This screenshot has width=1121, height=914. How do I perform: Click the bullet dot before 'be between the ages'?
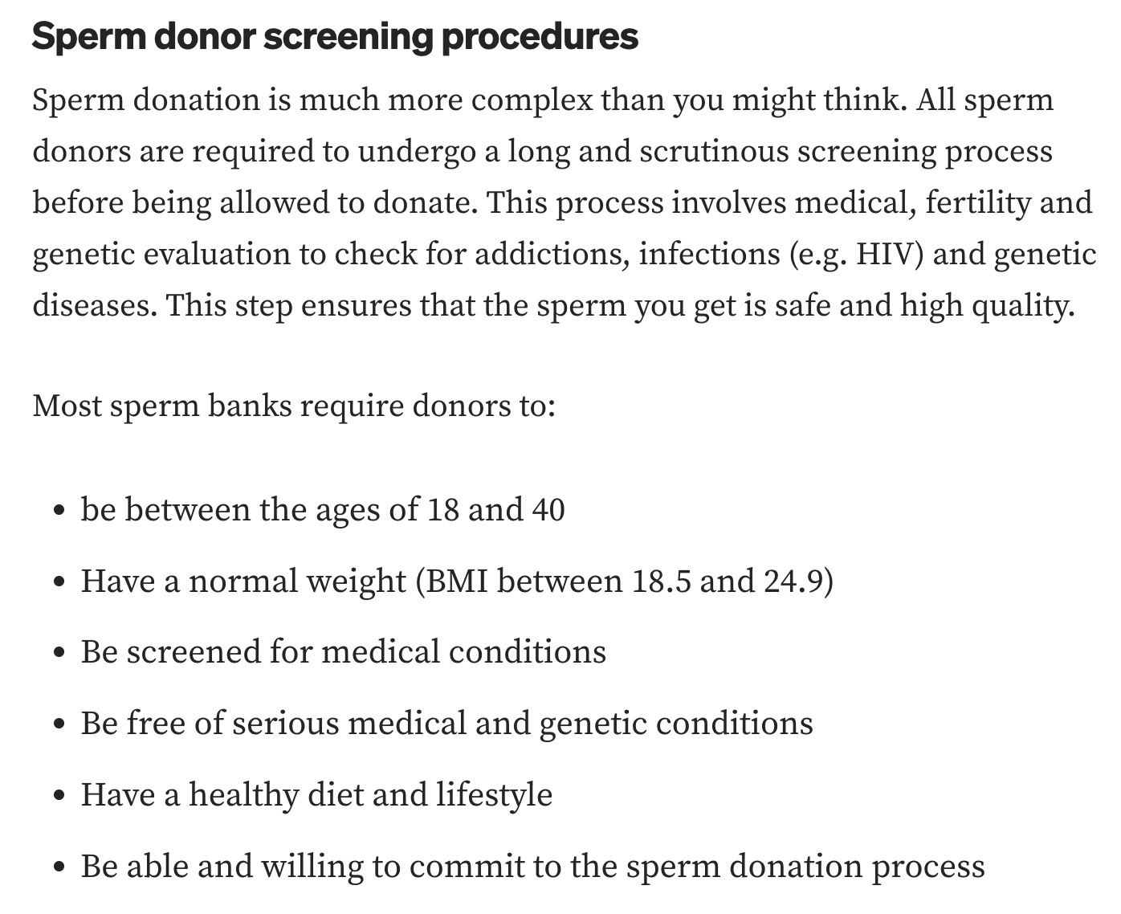coord(58,512)
